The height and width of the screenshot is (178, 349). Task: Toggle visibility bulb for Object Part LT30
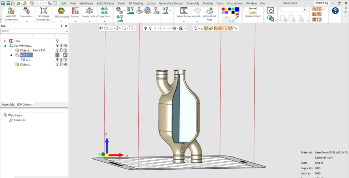(x=57, y=50)
